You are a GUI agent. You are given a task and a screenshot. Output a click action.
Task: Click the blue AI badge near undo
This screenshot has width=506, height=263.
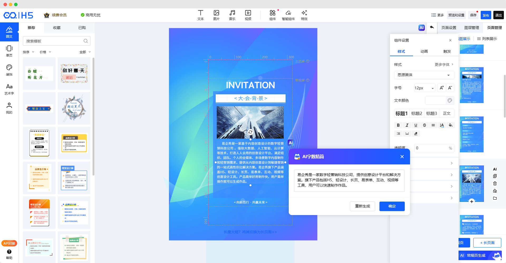pos(421,27)
